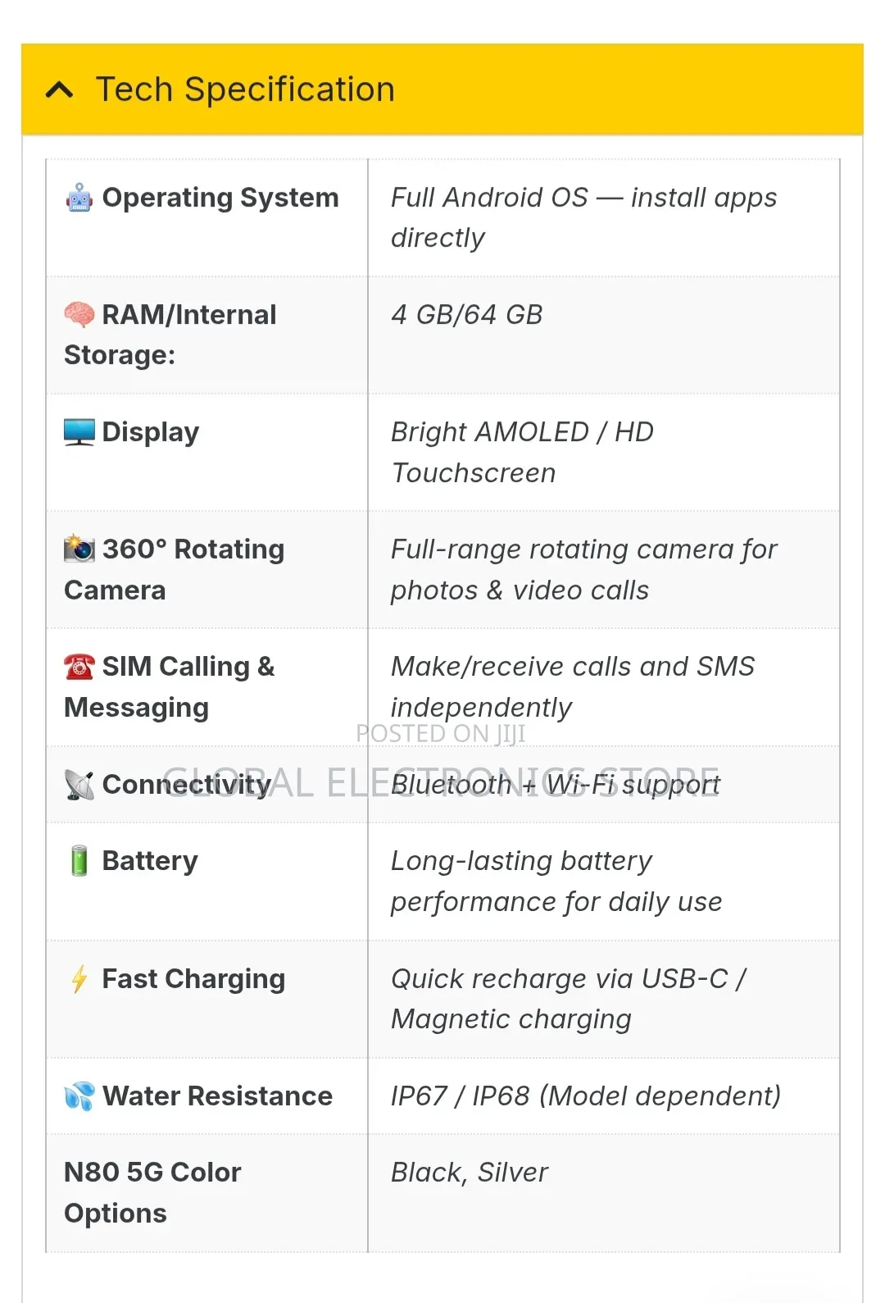Click the water droplets icon beside Water Resistance
Image resolution: width=885 pixels, height=1303 pixels.
[x=79, y=1096]
